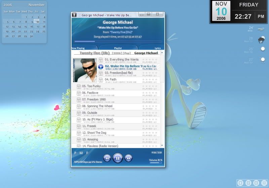Click the last snowflake icon in bottom-right bar
This screenshot has height=188, width=269.
coord(264,183)
